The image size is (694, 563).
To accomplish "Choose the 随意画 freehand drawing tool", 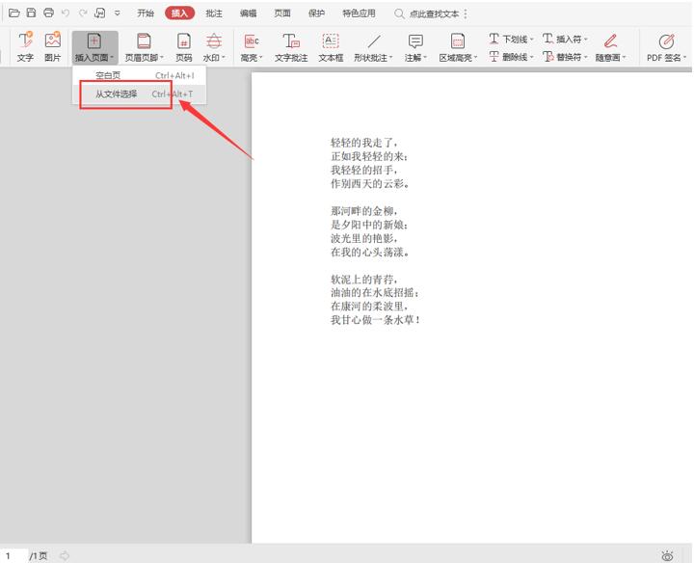I will [611, 47].
